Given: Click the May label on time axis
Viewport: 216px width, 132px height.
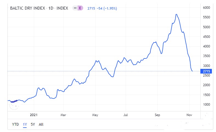Looking at the screenshot, I should [x=95, y=115].
